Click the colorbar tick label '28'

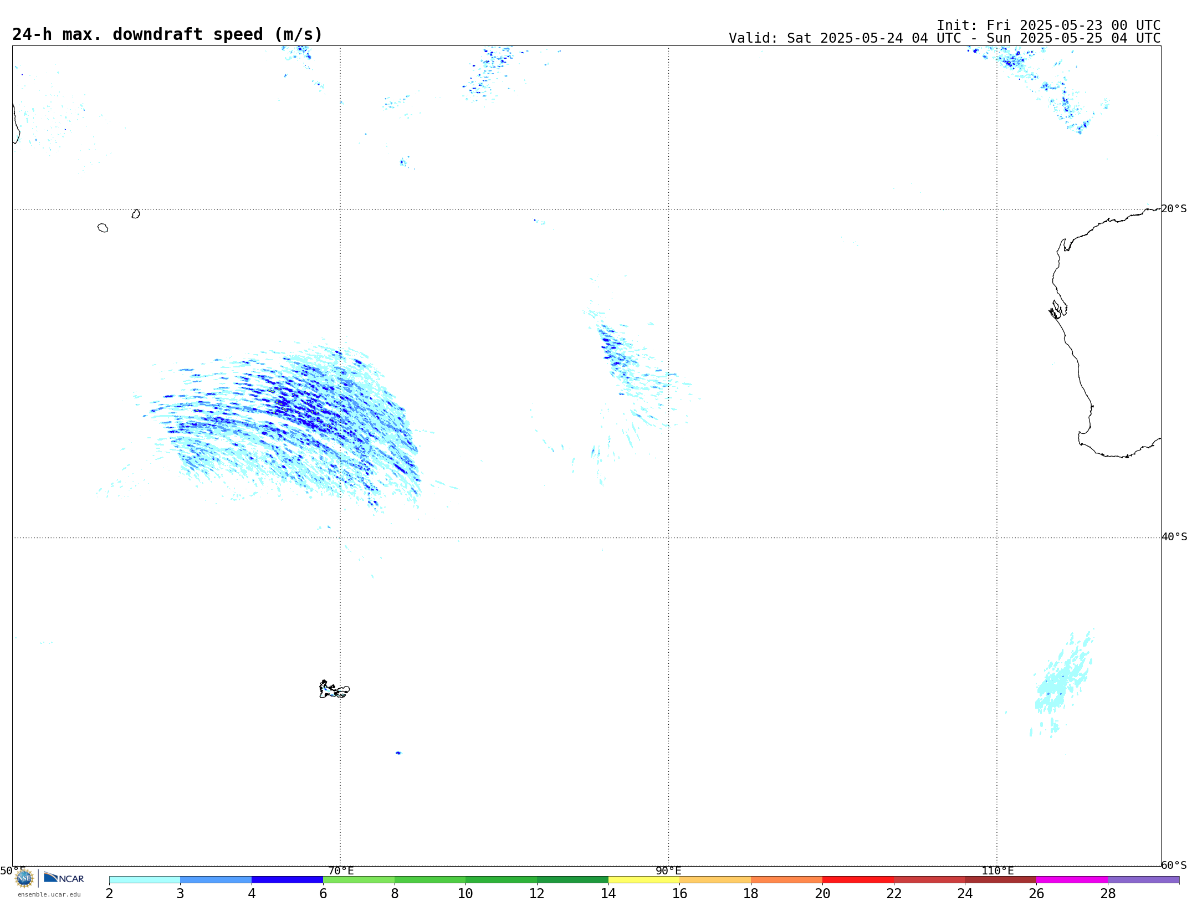click(1108, 894)
